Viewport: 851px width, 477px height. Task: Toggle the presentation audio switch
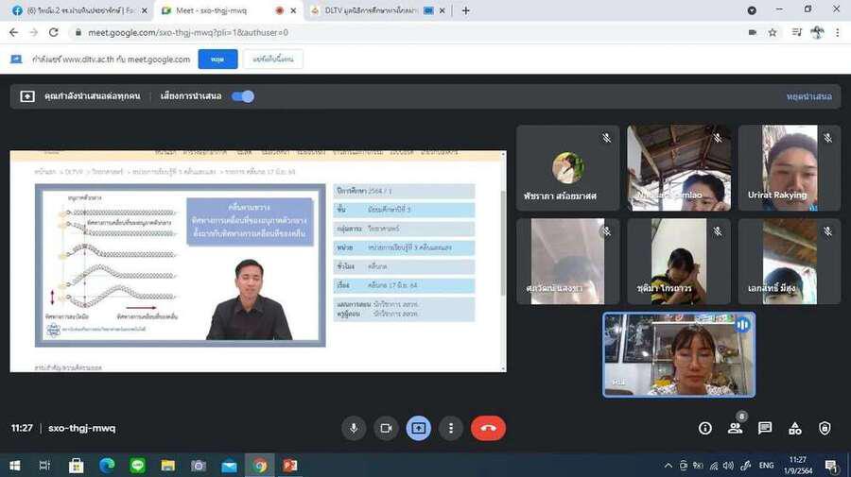tap(243, 96)
